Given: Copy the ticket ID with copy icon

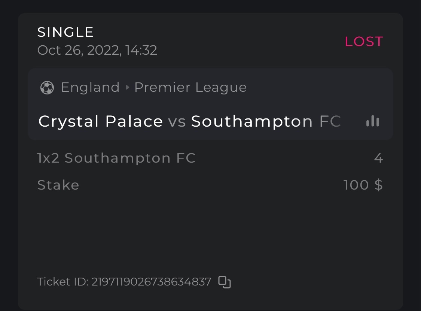Looking at the screenshot, I should (225, 282).
